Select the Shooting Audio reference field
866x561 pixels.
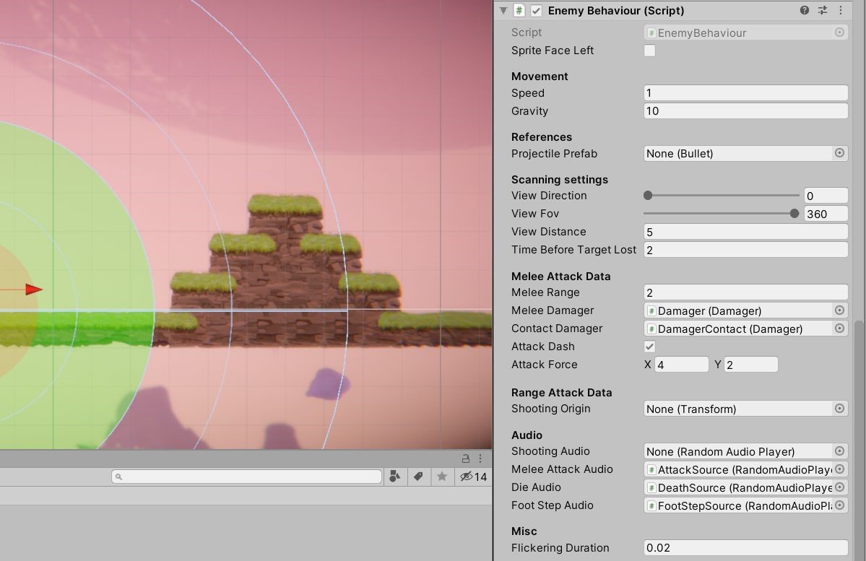click(x=738, y=451)
